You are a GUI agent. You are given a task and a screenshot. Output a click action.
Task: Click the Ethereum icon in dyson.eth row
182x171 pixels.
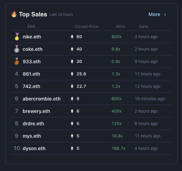(x=72, y=148)
